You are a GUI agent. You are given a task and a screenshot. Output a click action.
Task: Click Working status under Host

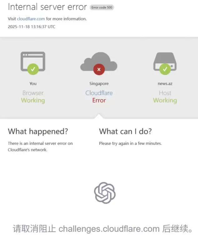point(165,100)
